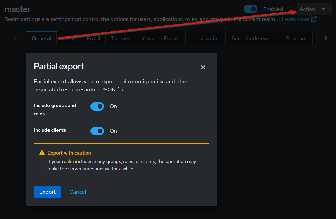Click the Export button
Viewport: 336px width, 219px height.
coord(47,192)
